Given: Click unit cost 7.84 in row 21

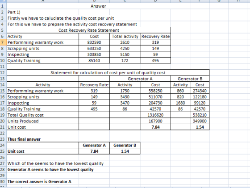Looking at the screenshot, I should pyautogui.click(x=155, y=127).
